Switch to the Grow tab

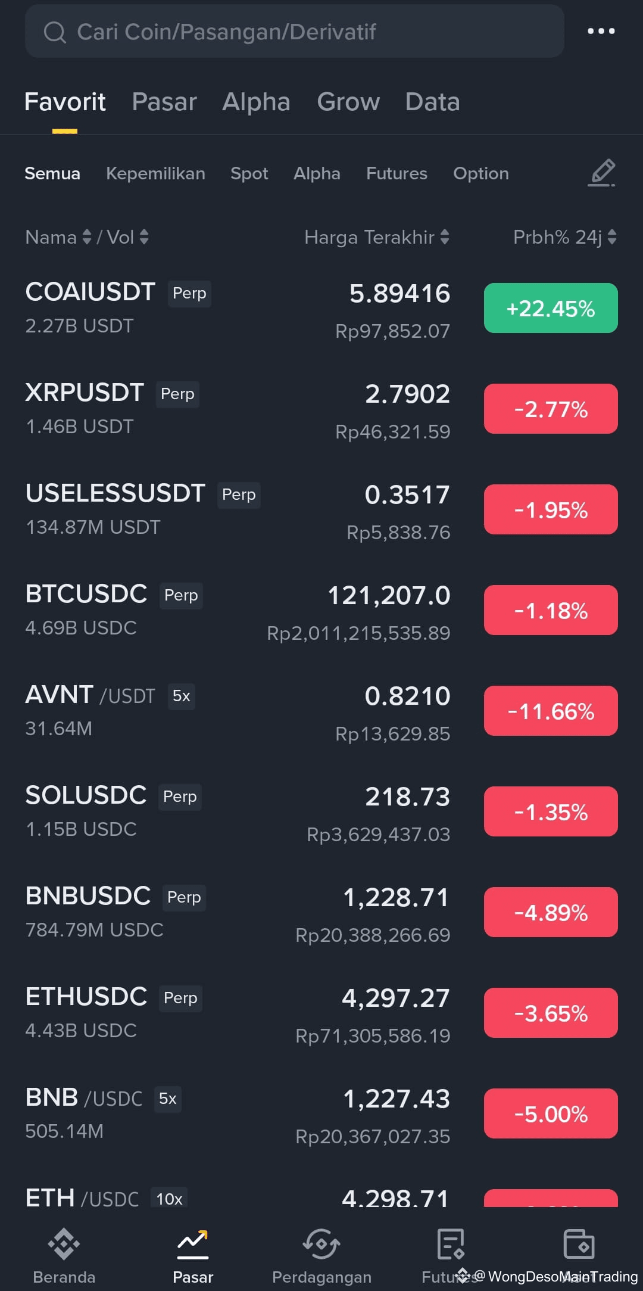click(x=348, y=102)
